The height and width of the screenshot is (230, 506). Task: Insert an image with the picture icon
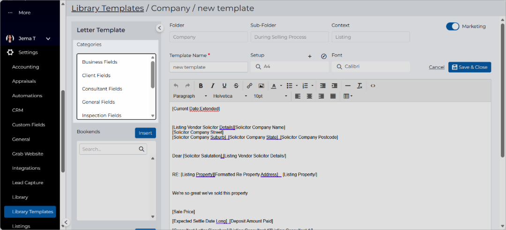[261, 86]
